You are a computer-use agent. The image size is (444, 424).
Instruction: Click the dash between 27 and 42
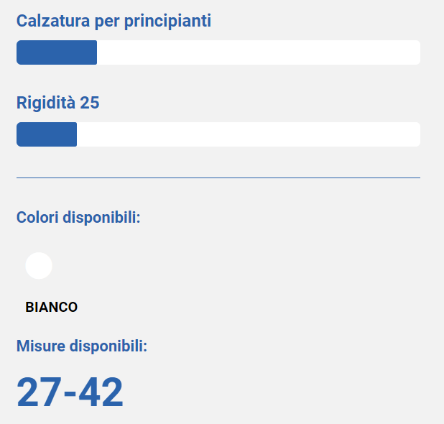pos(70,394)
